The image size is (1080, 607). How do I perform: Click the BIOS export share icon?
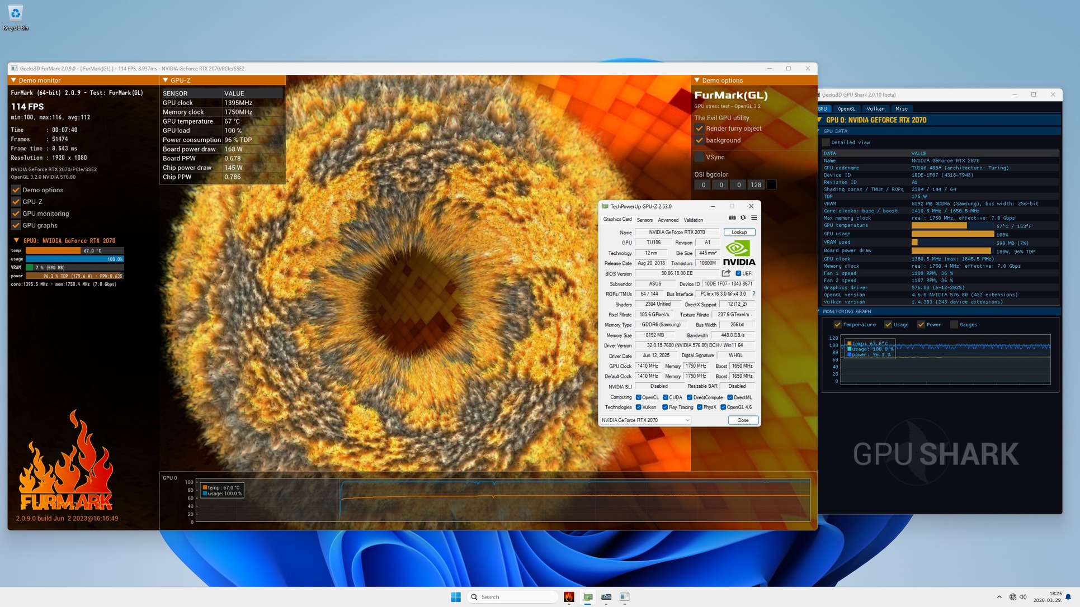tap(726, 273)
